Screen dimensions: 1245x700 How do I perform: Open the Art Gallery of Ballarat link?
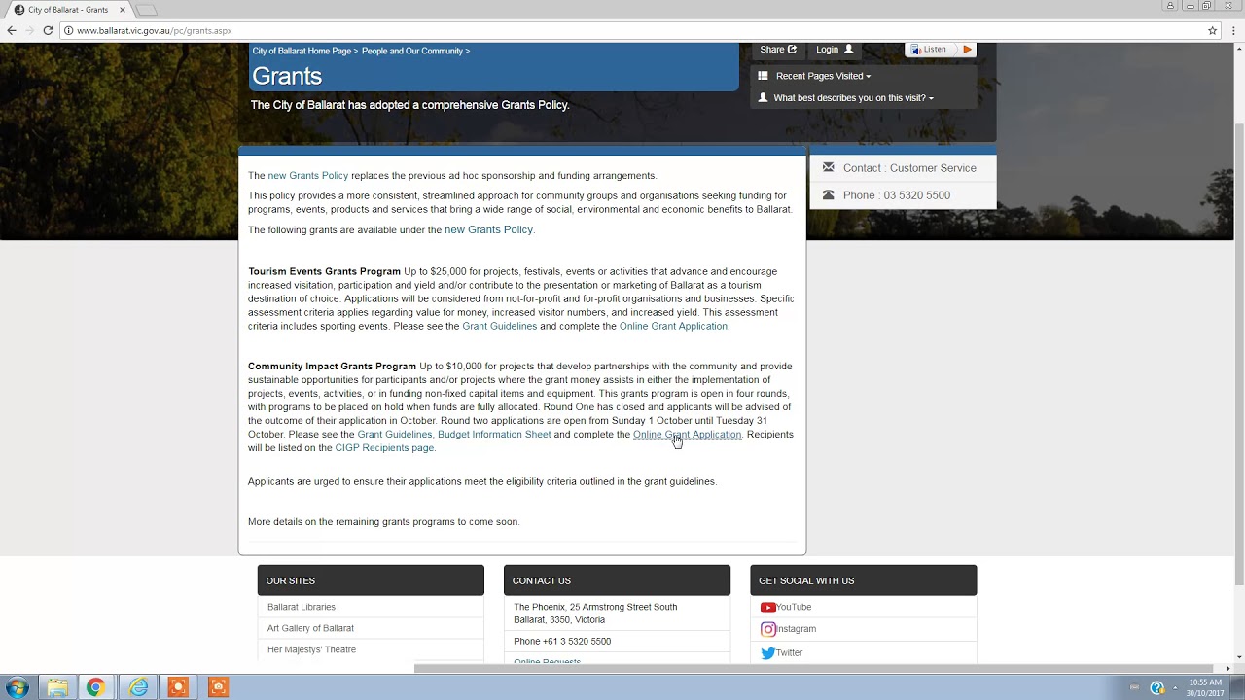310,628
